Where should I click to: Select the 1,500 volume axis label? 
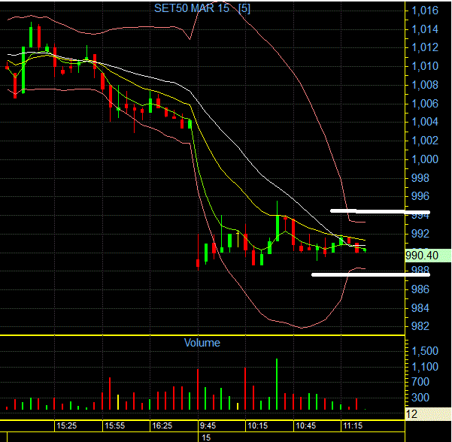[x=425, y=351]
